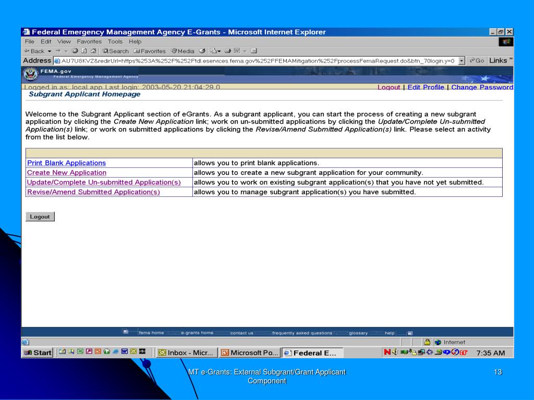Switch to Microsoft Po... taskbar window
Screen dimensions: 534x400
coord(249,353)
